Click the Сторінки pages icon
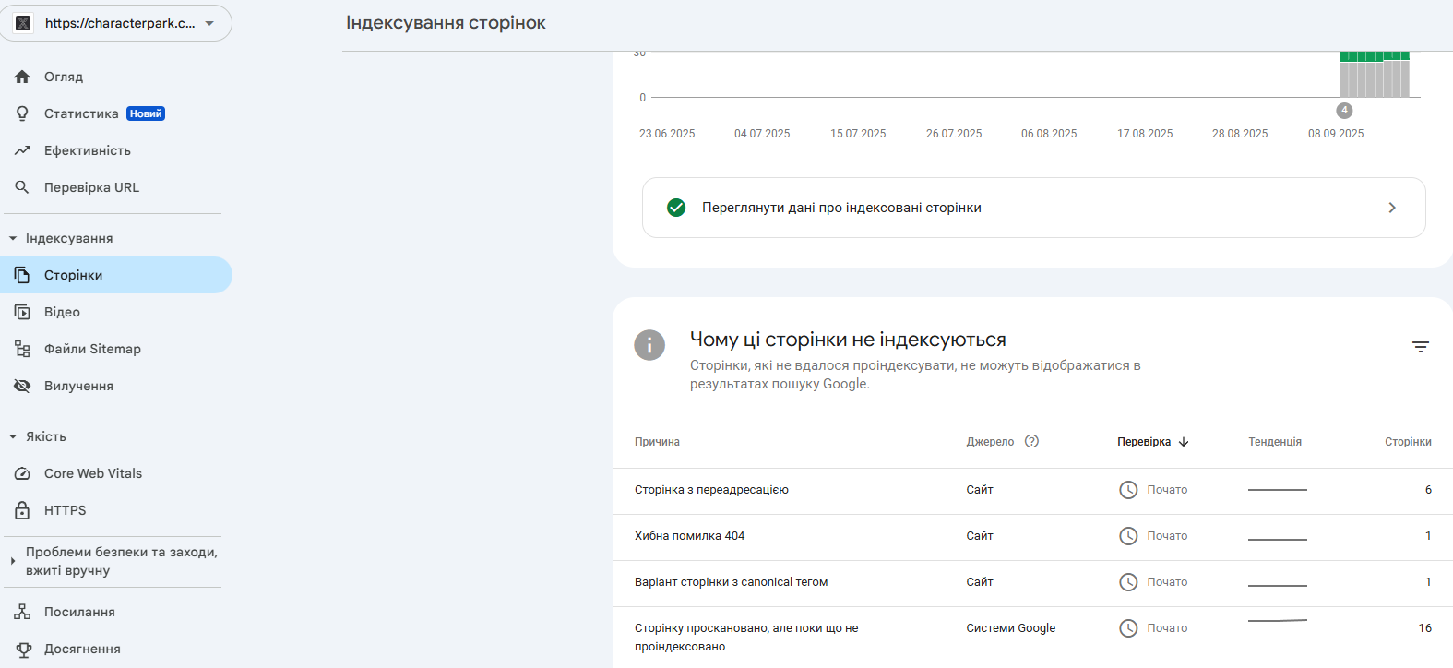The height and width of the screenshot is (668, 1453). pyautogui.click(x=22, y=275)
